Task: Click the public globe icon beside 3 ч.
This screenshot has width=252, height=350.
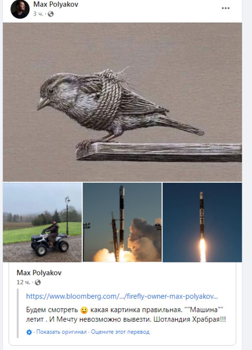Action: pyautogui.click(x=50, y=14)
